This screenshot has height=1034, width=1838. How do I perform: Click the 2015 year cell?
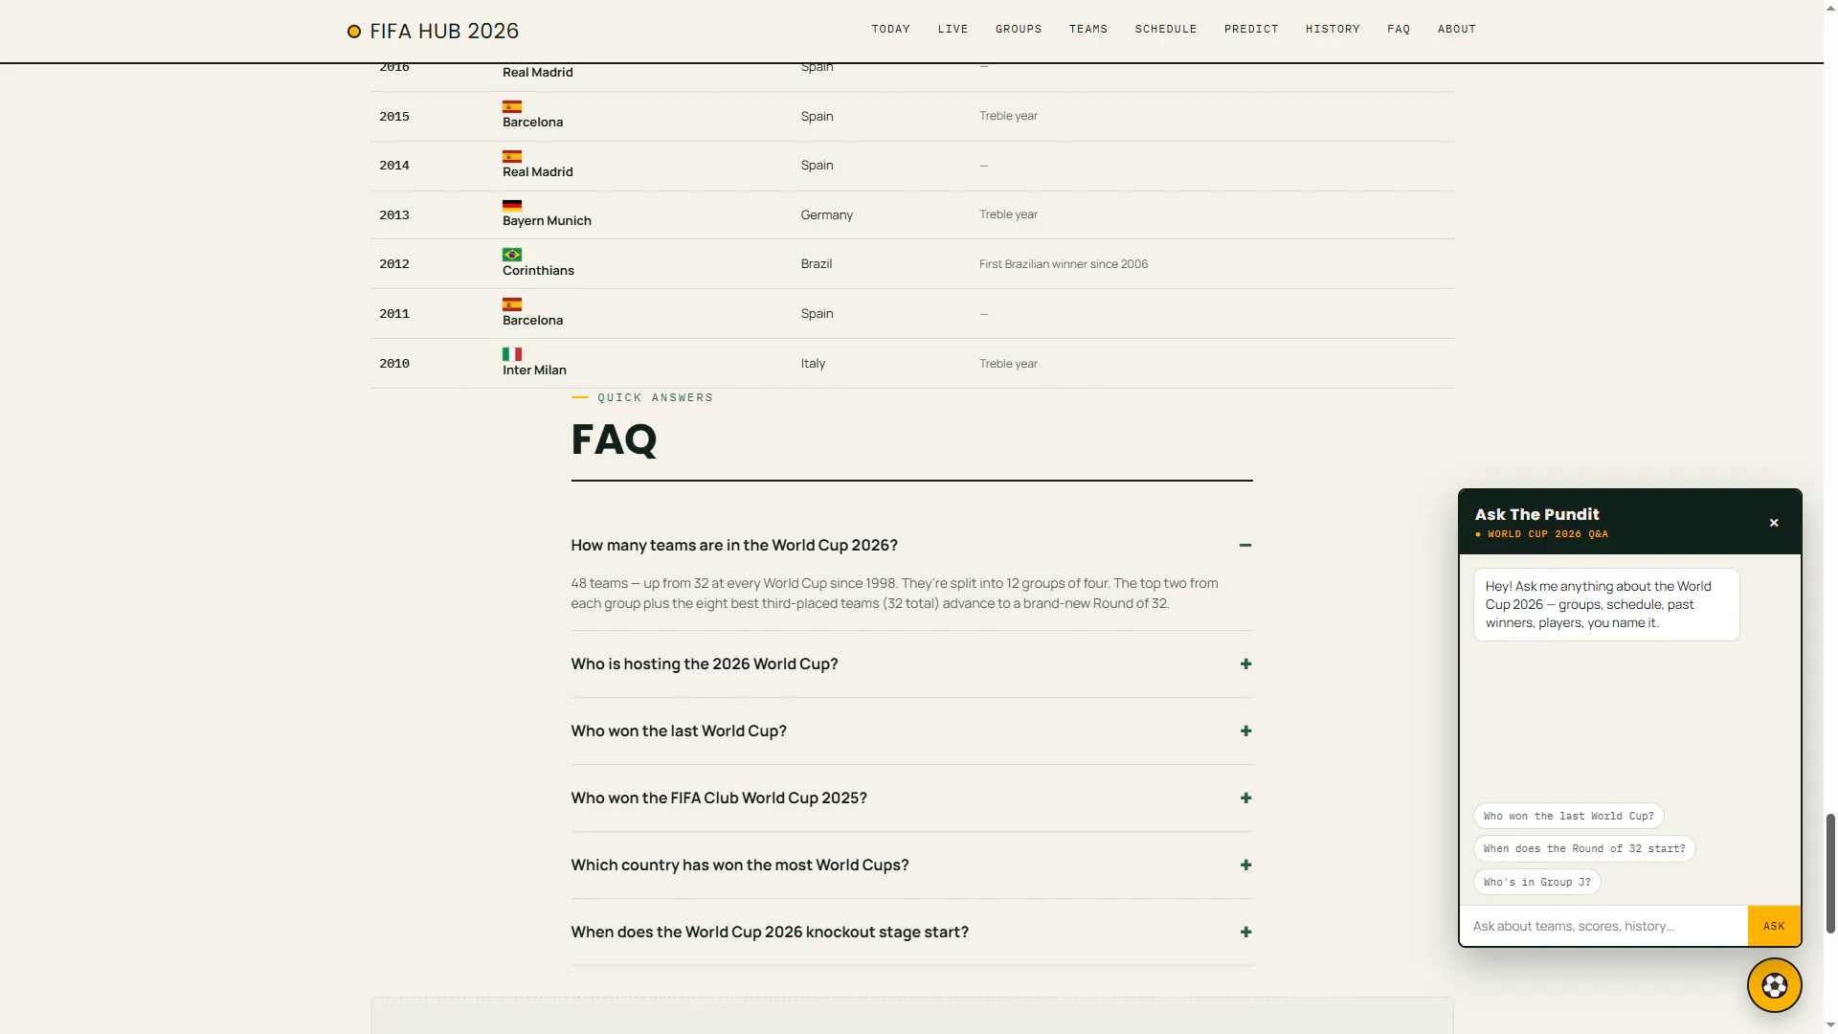click(x=394, y=117)
